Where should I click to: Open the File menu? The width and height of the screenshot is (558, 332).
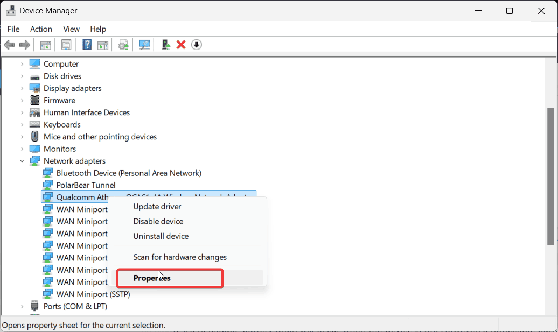13,29
